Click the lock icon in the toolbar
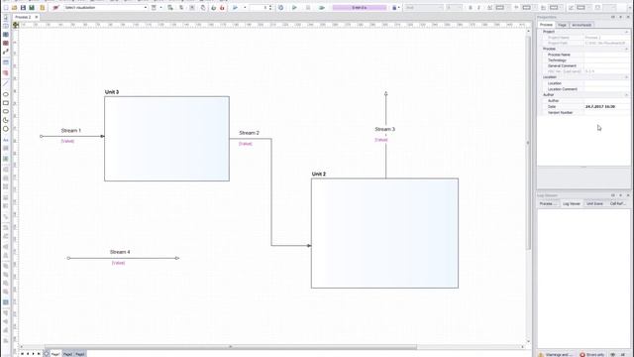This screenshot has width=634, height=357. click(x=394, y=8)
